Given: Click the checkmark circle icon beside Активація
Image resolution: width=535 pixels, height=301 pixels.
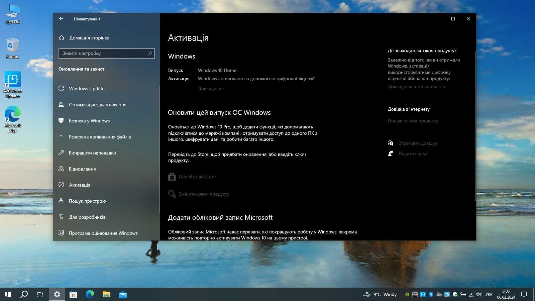Looking at the screenshot, I should tap(61, 185).
